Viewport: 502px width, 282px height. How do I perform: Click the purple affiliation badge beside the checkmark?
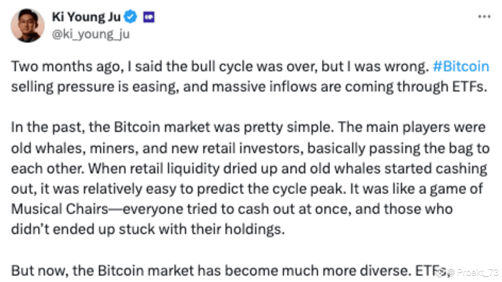tap(147, 16)
